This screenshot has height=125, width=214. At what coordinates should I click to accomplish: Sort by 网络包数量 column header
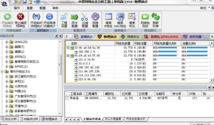124,44
